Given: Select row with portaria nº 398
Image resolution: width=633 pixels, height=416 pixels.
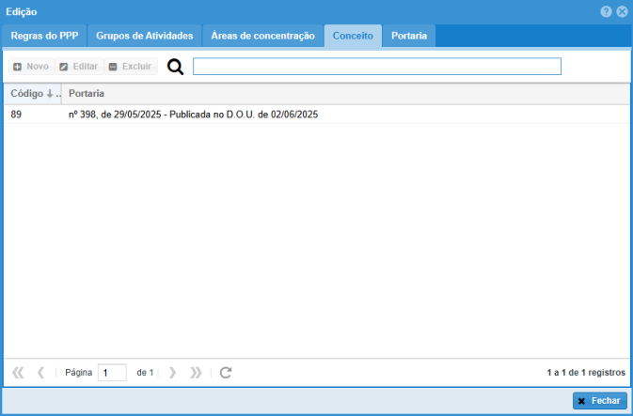Looking at the screenshot, I should tap(194, 115).
